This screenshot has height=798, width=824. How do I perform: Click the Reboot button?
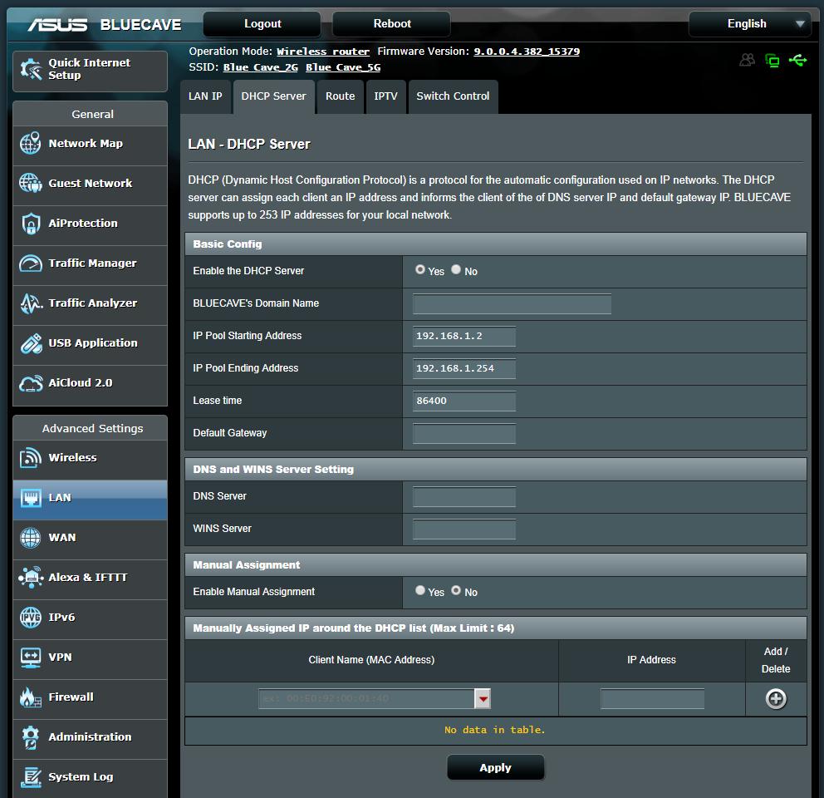point(392,23)
